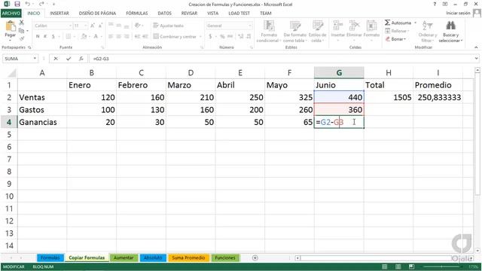
Task: Cancel formula entry with X icon
Action: pos(56,59)
